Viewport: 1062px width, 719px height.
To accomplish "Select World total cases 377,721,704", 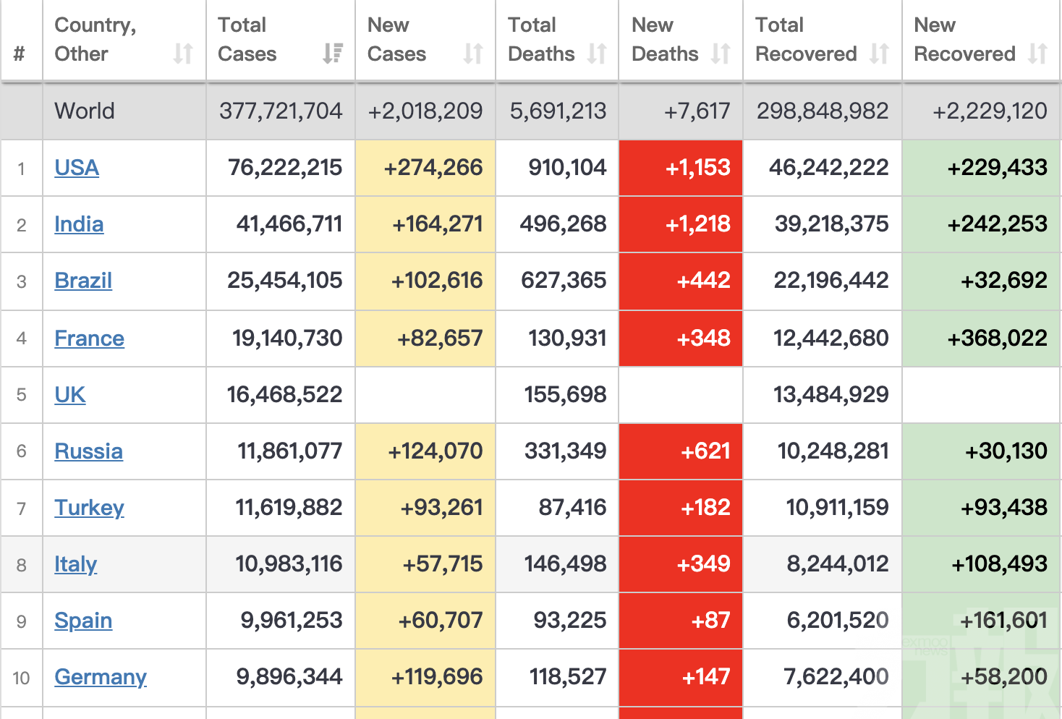I will click(x=281, y=111).
